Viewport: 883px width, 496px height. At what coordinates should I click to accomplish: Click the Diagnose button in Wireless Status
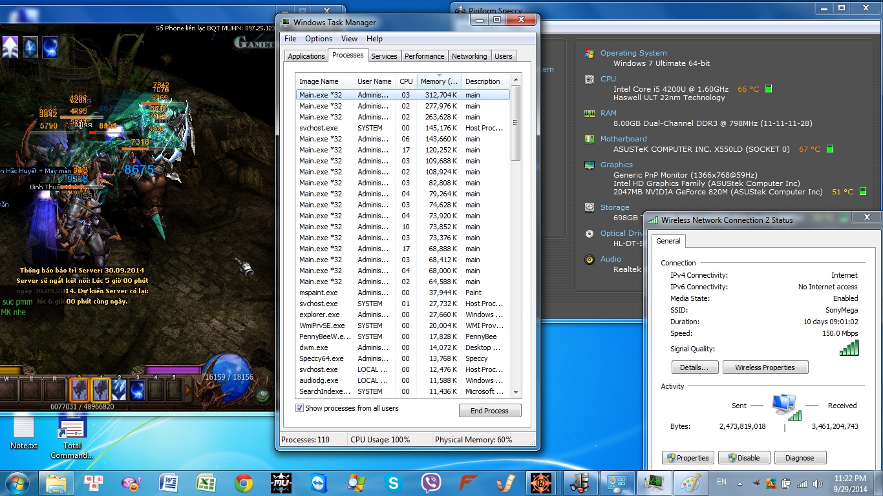point(800,458)
